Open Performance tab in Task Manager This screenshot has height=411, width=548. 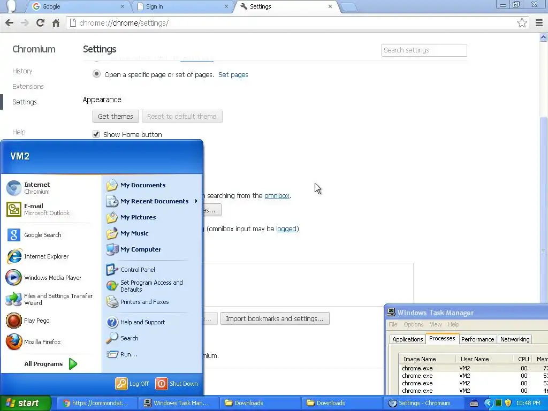point(477,339)
